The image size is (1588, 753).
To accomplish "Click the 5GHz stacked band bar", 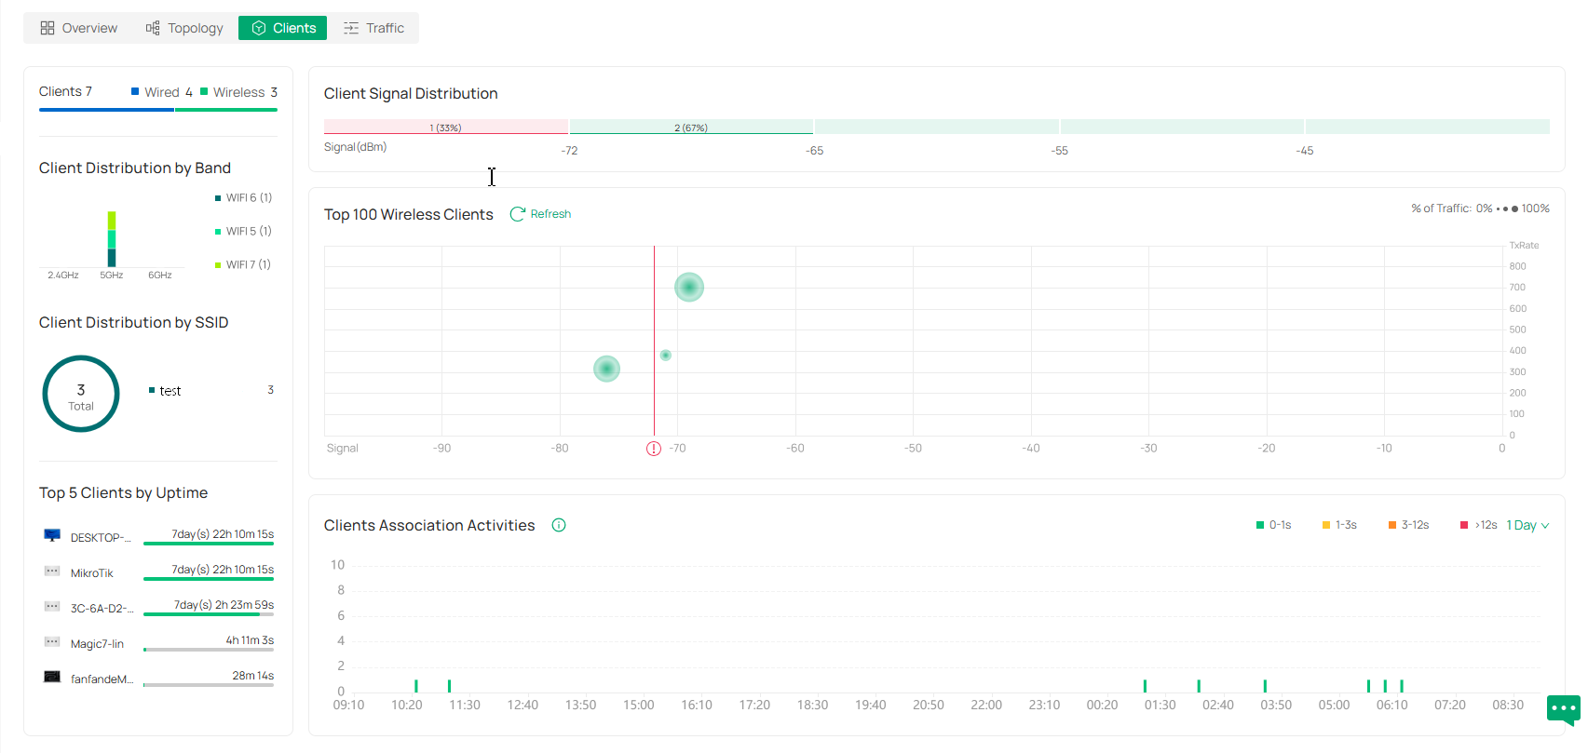I will pos(112,239).
